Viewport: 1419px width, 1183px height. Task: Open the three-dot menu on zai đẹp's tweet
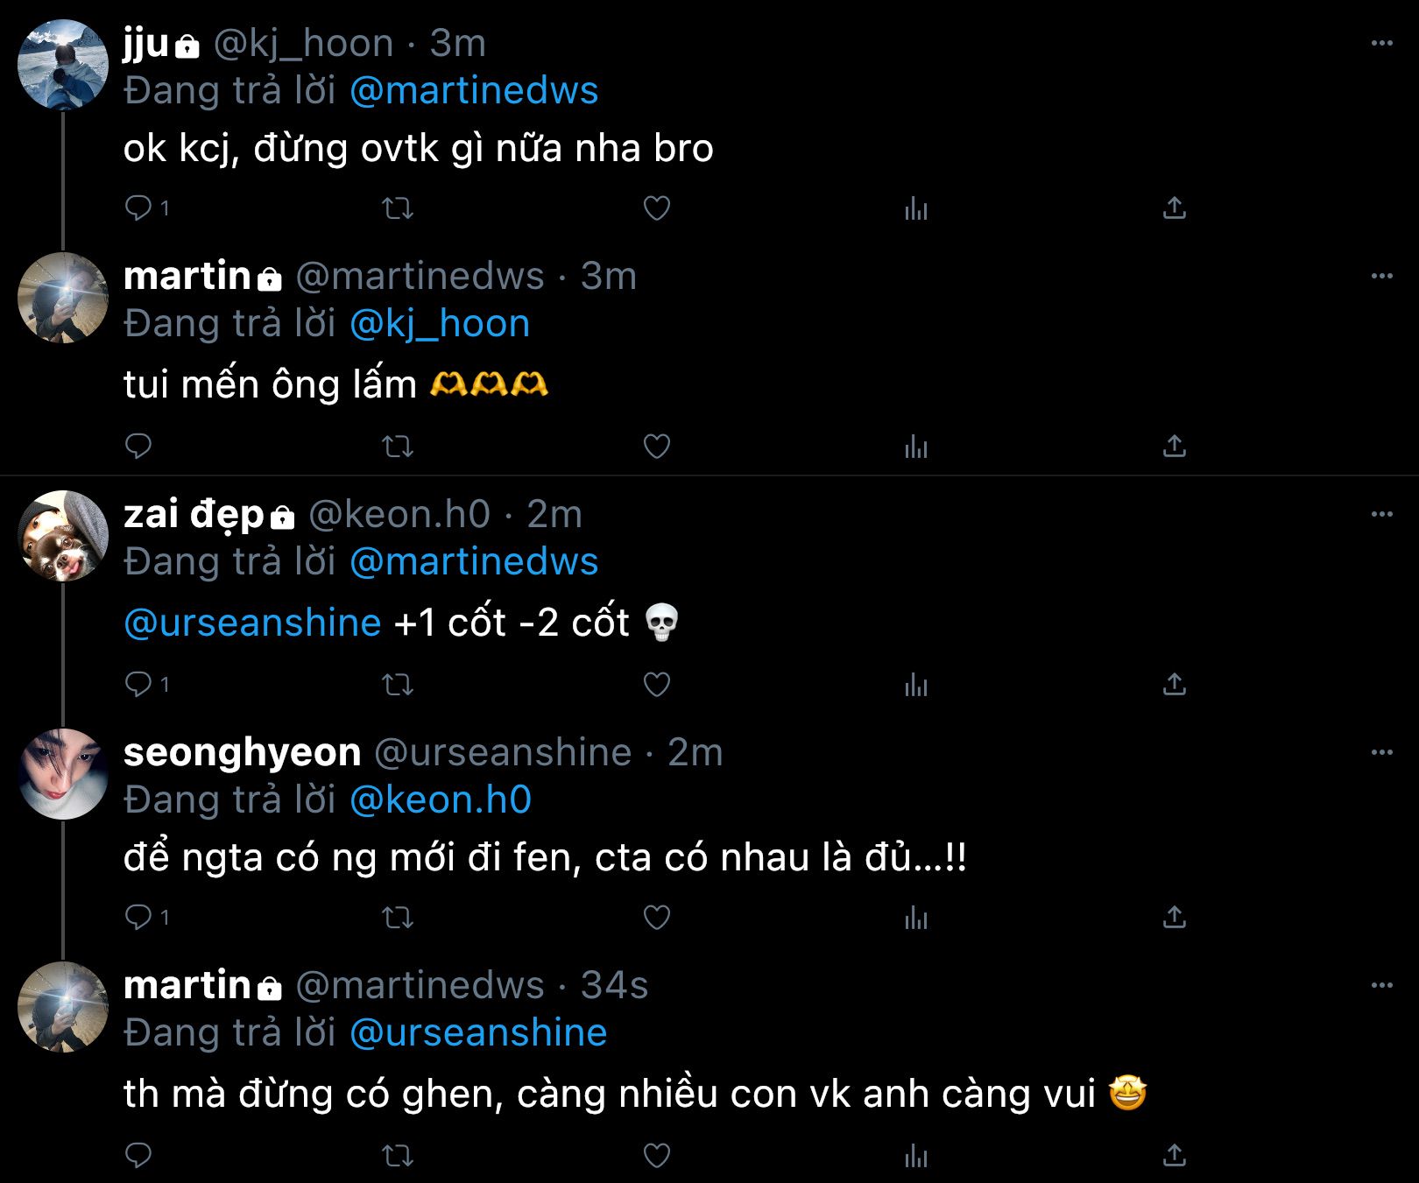[1381, 514]
